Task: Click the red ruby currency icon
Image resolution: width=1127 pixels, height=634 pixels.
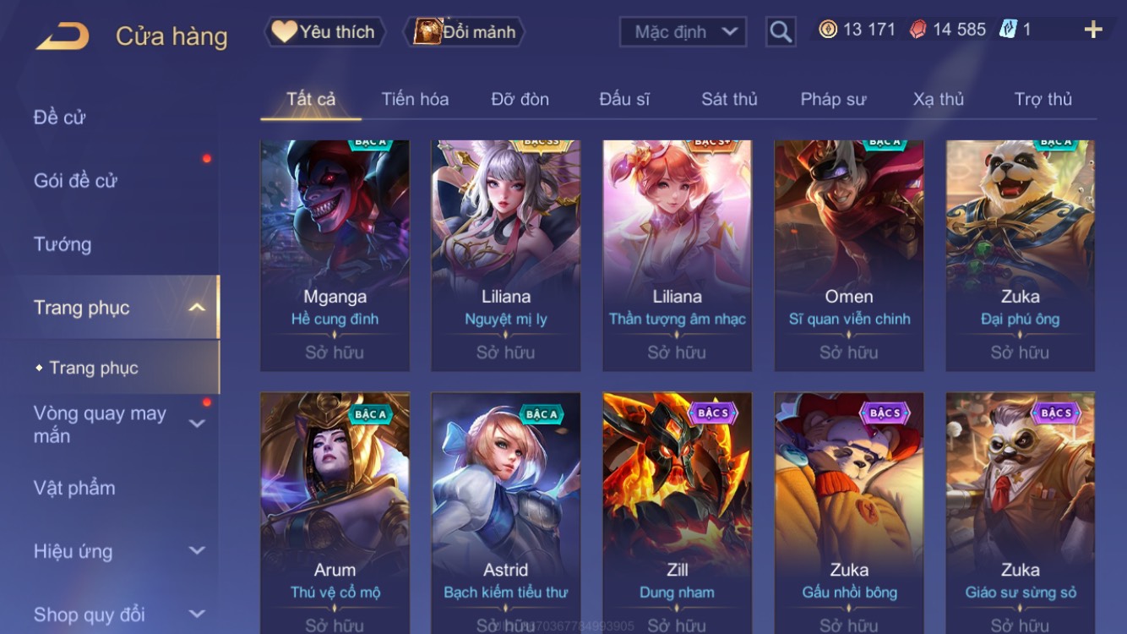Action: pos(917,30)
